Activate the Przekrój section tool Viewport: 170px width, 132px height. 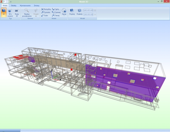click(79, 12)
